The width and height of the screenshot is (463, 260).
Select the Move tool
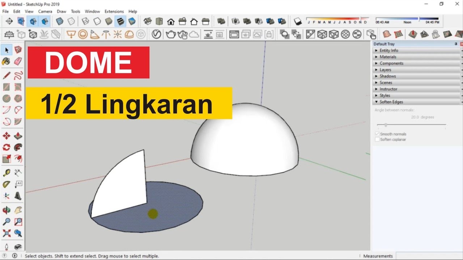click(x=7, y=136)
